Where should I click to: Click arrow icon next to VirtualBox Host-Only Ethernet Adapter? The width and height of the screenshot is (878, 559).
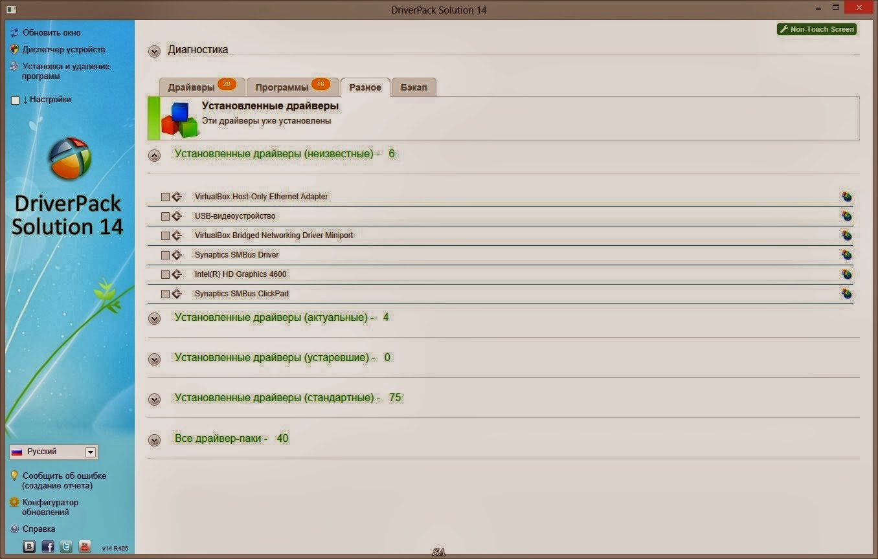177,197
